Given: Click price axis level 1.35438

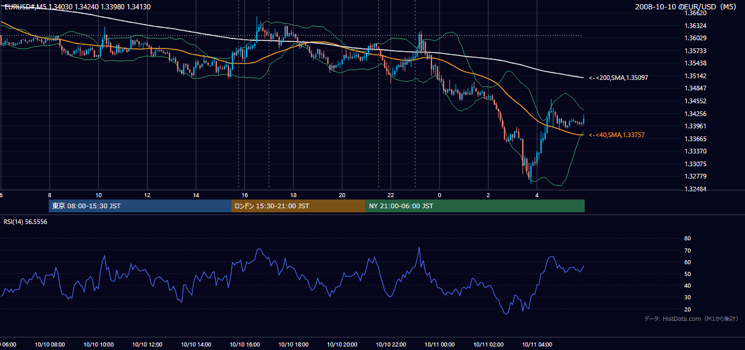Looking at the screenshot, I should coord(696,63).
